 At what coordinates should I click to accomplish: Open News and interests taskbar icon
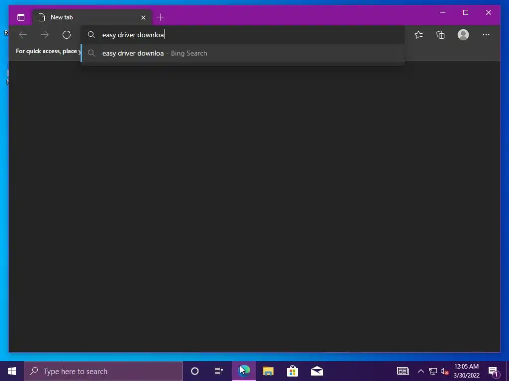pyautogui.click(x=403, y=371)
